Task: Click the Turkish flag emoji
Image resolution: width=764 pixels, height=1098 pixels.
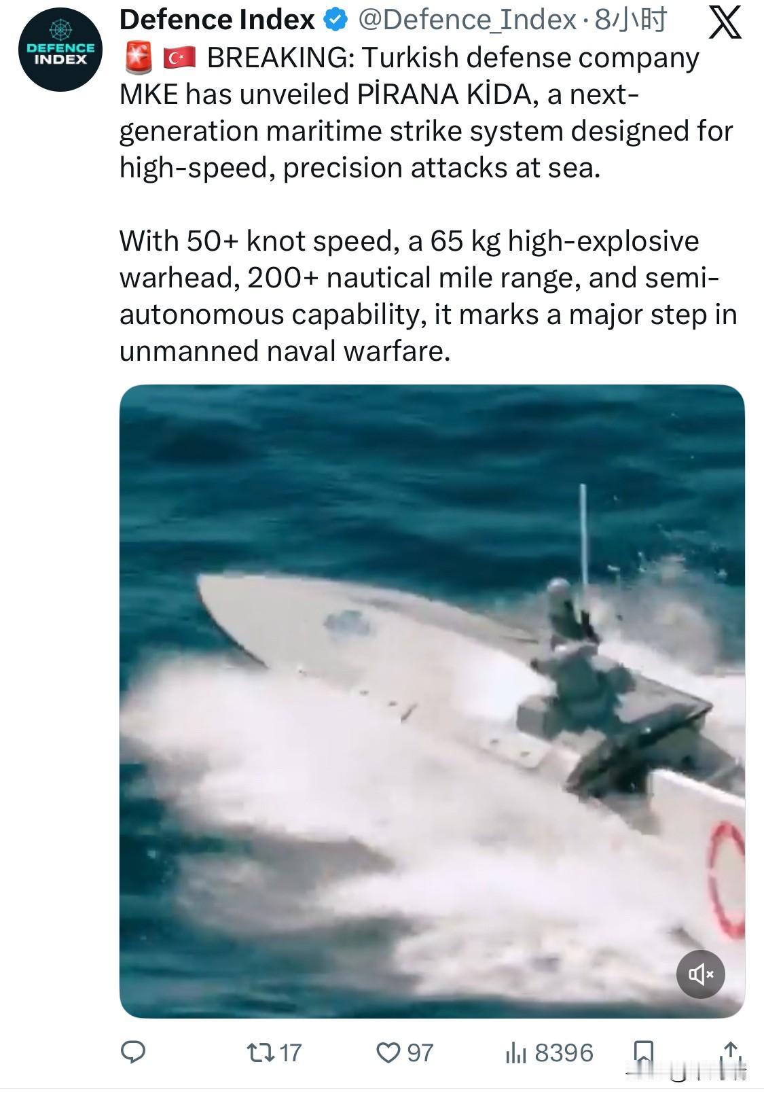Action: point(179,58)
